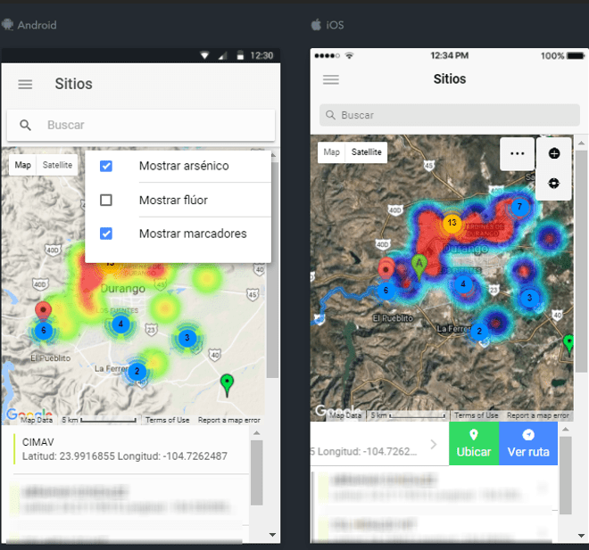The width and height of the screenshot is (589, 550).
Task: Click the red location pin on Android map
Action: pos(43,311)
